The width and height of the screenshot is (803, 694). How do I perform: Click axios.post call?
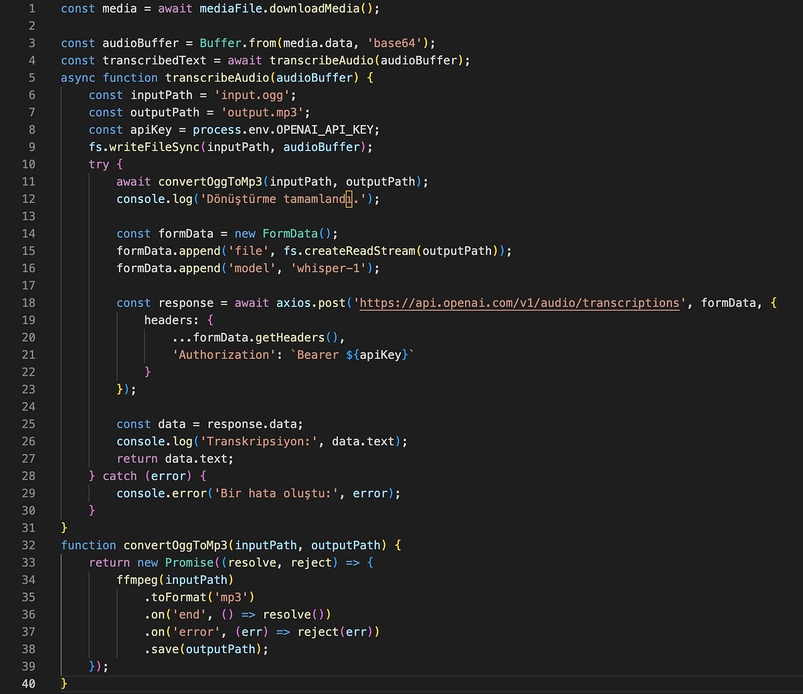coord(310,303)
